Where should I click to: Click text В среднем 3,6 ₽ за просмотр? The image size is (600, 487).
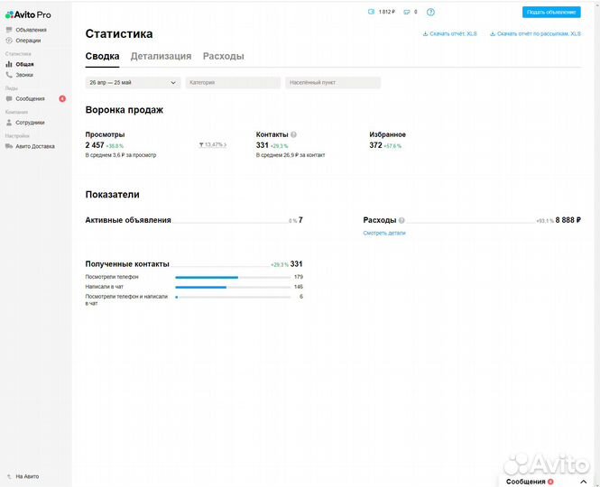coord(121,155)
